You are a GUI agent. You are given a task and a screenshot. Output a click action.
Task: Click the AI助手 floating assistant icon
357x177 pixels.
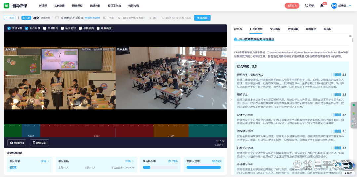[x=348, y=172]
